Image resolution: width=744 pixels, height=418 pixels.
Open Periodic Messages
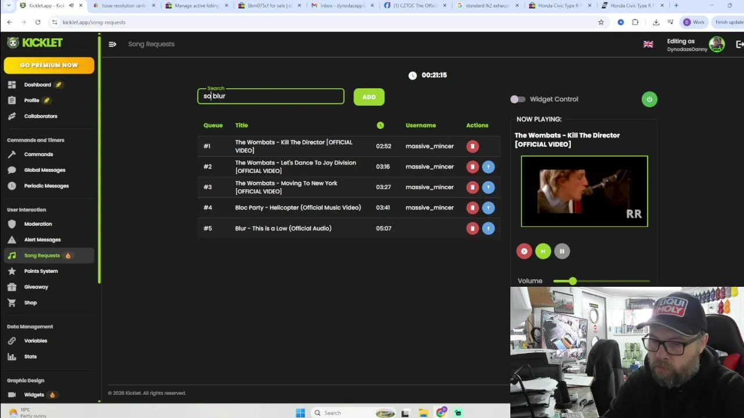click(46, 186)
